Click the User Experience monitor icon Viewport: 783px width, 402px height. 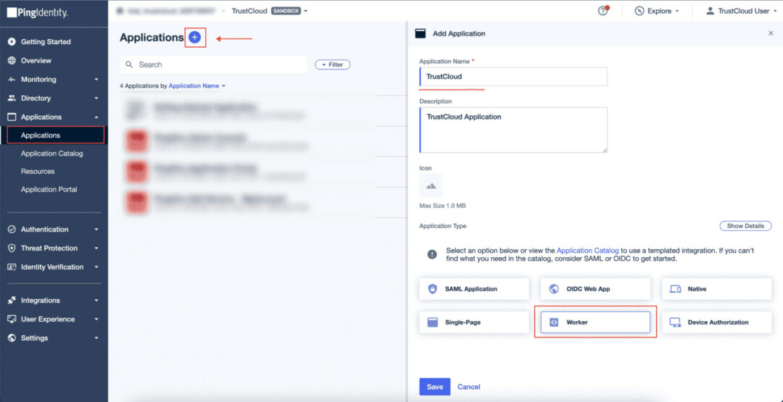[12, 319]
